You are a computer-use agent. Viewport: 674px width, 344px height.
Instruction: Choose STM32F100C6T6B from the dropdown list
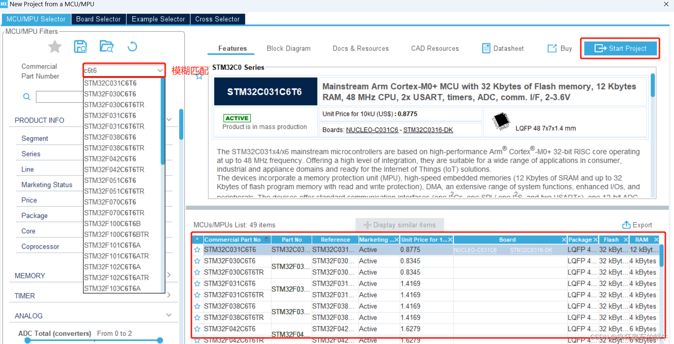pos(113,223)
